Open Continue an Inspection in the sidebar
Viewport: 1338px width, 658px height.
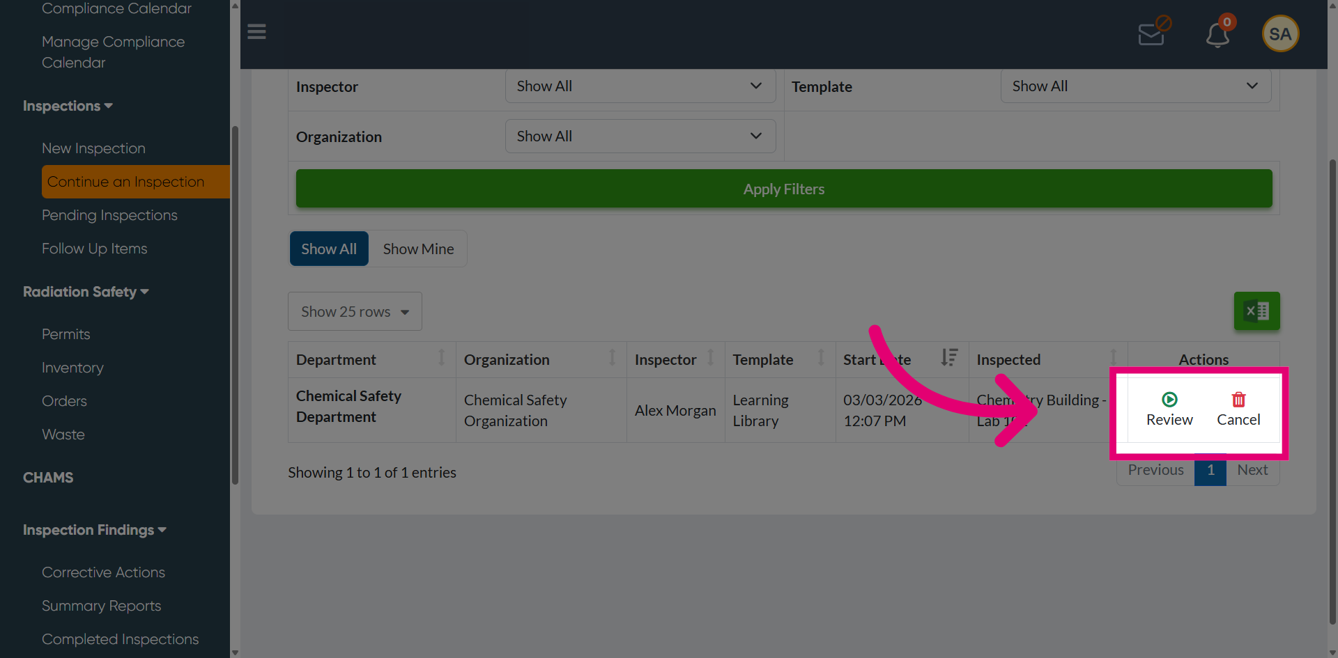135,182
